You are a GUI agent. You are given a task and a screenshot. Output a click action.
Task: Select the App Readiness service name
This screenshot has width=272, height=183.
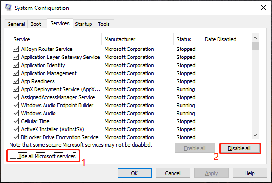(x=38, y=81)
